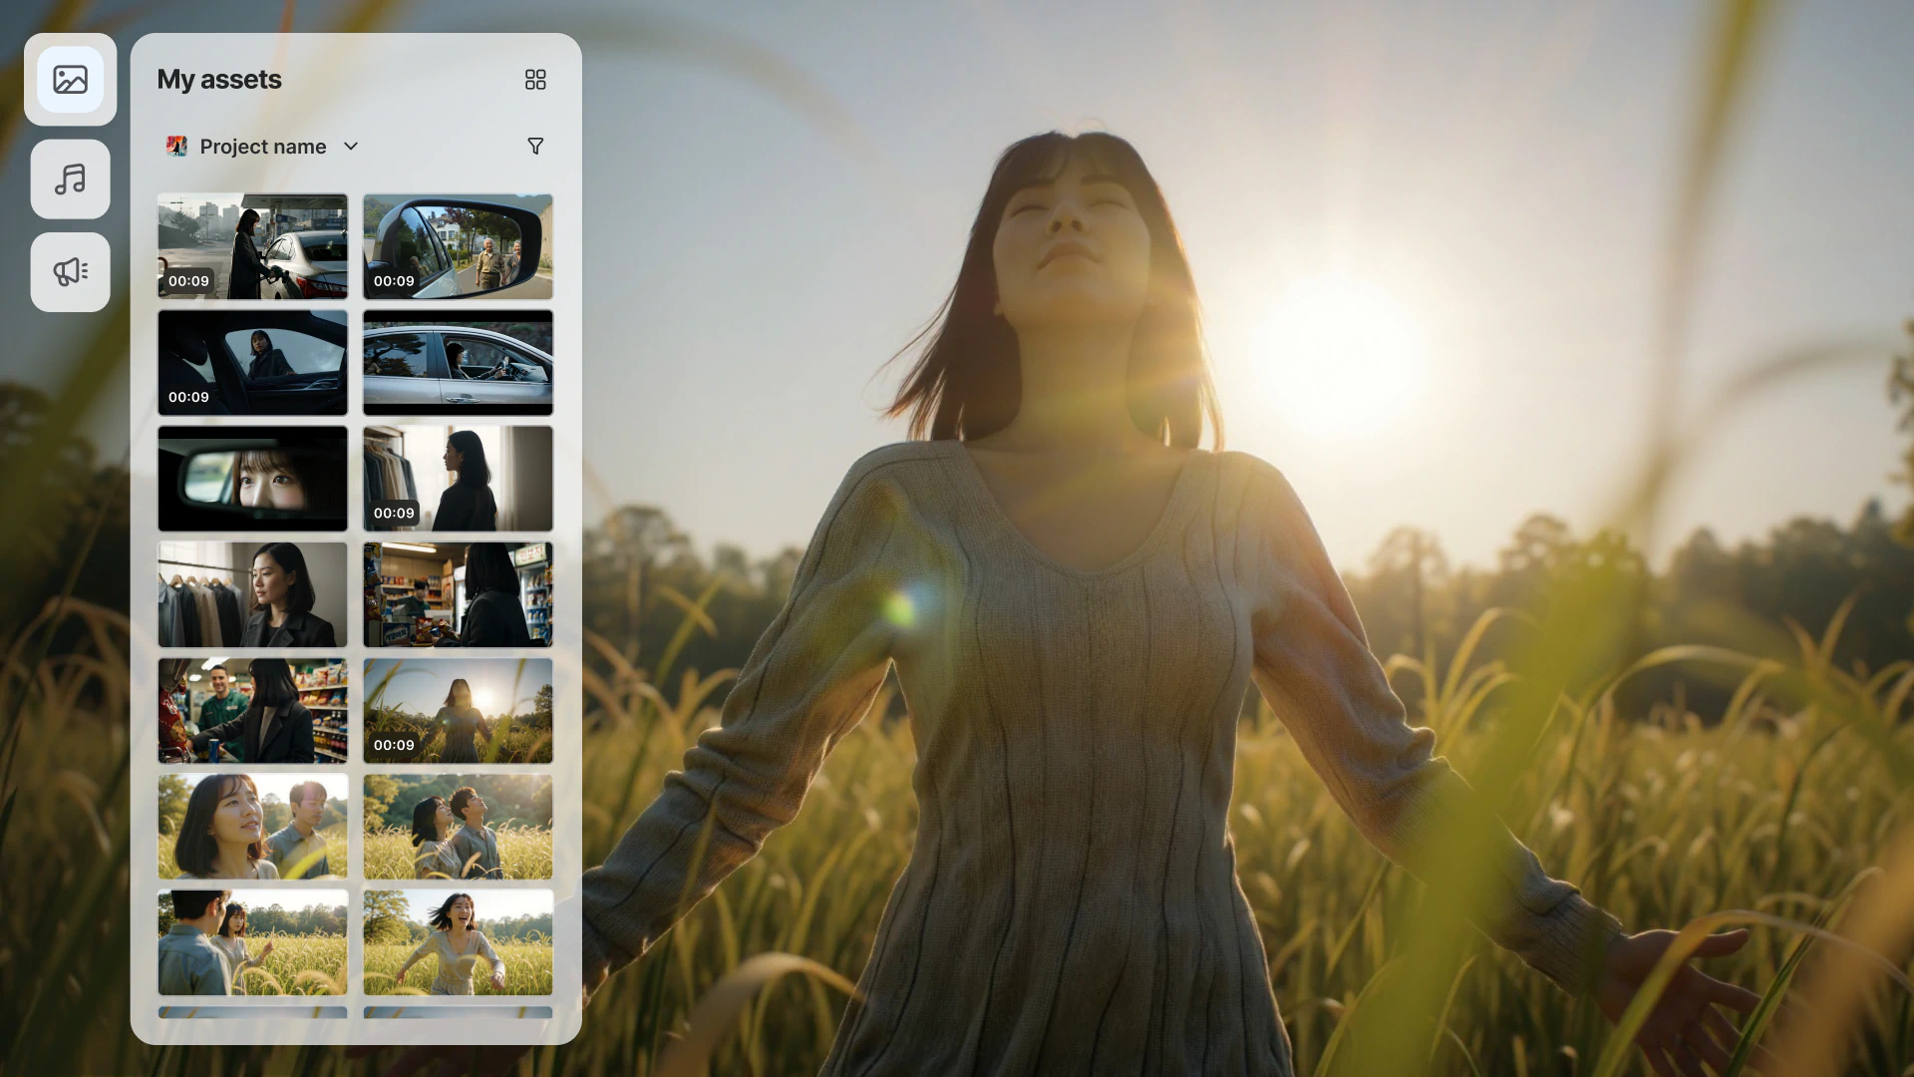Screen dimensions: 1914x1077
Task: Click the project avatar icon
Action: click(176, 147)
